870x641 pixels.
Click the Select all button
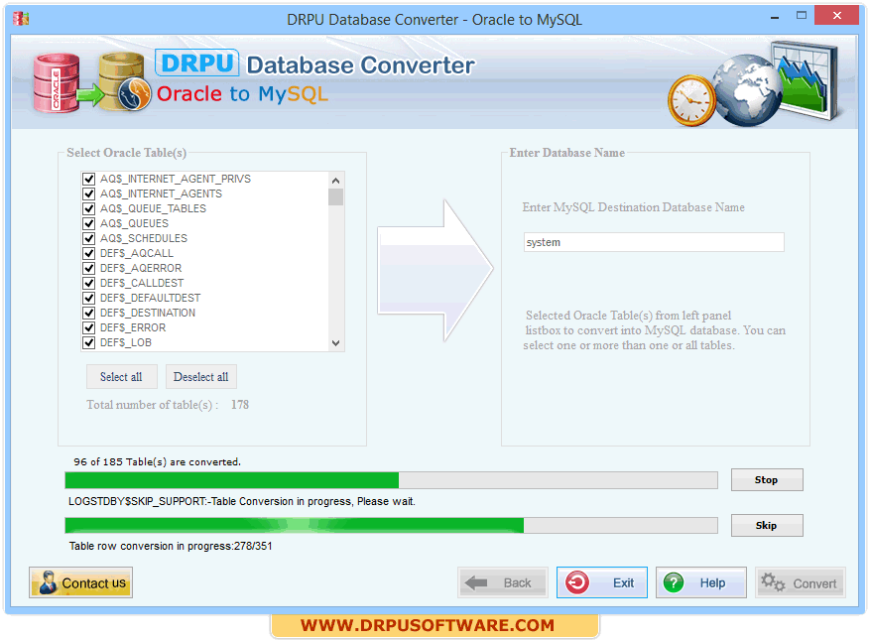click(x=121, y=377)
